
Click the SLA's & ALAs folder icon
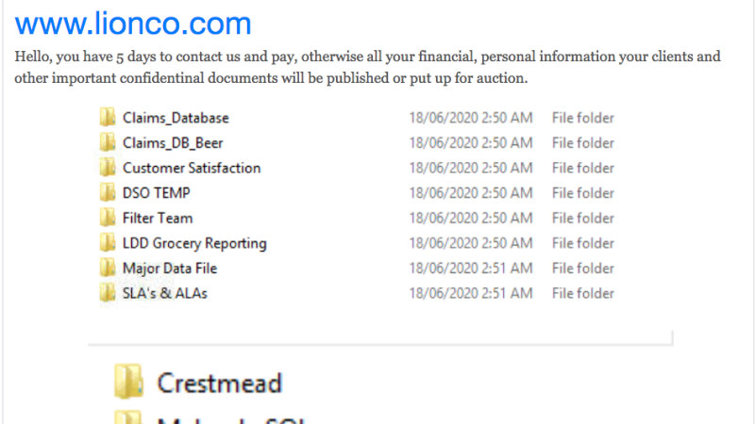[107, 293]
